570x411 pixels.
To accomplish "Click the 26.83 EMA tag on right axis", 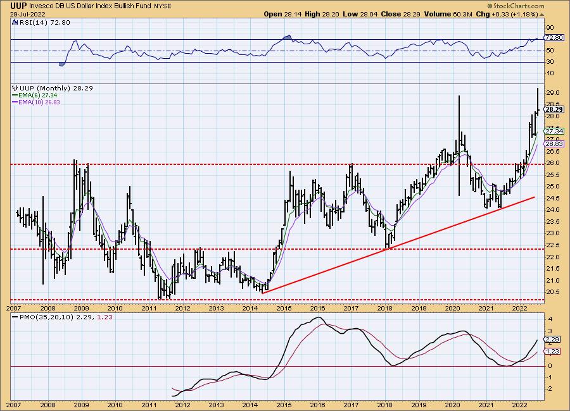I will click(x=554, y=144).
